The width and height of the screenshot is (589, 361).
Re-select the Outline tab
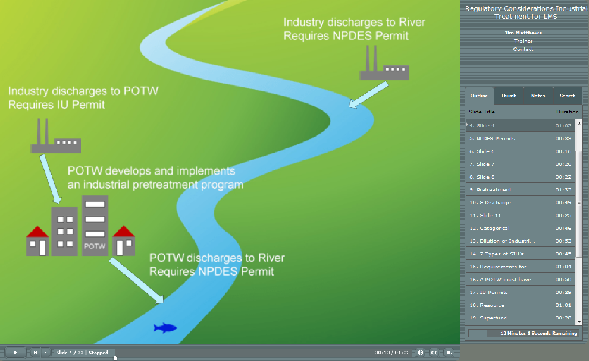coord(480,96)
